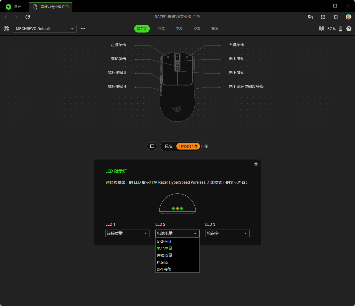Go back with the left arrow
355x306 pixels.
[6, 17]
